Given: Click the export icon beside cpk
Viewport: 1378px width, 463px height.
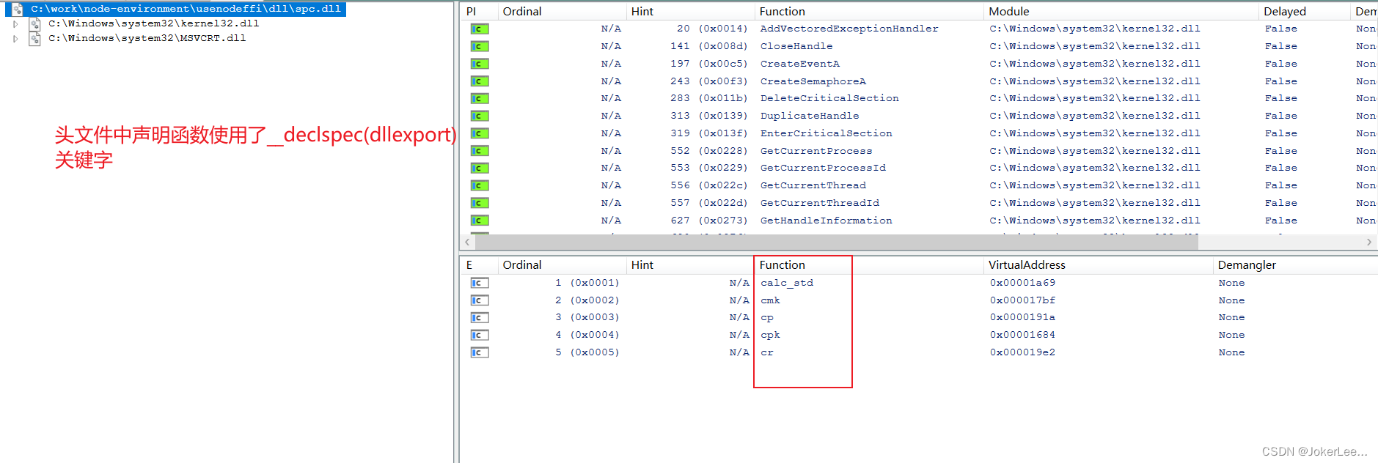Looking at the screenshot, I should pyautogui.click(x=480, y=336).
